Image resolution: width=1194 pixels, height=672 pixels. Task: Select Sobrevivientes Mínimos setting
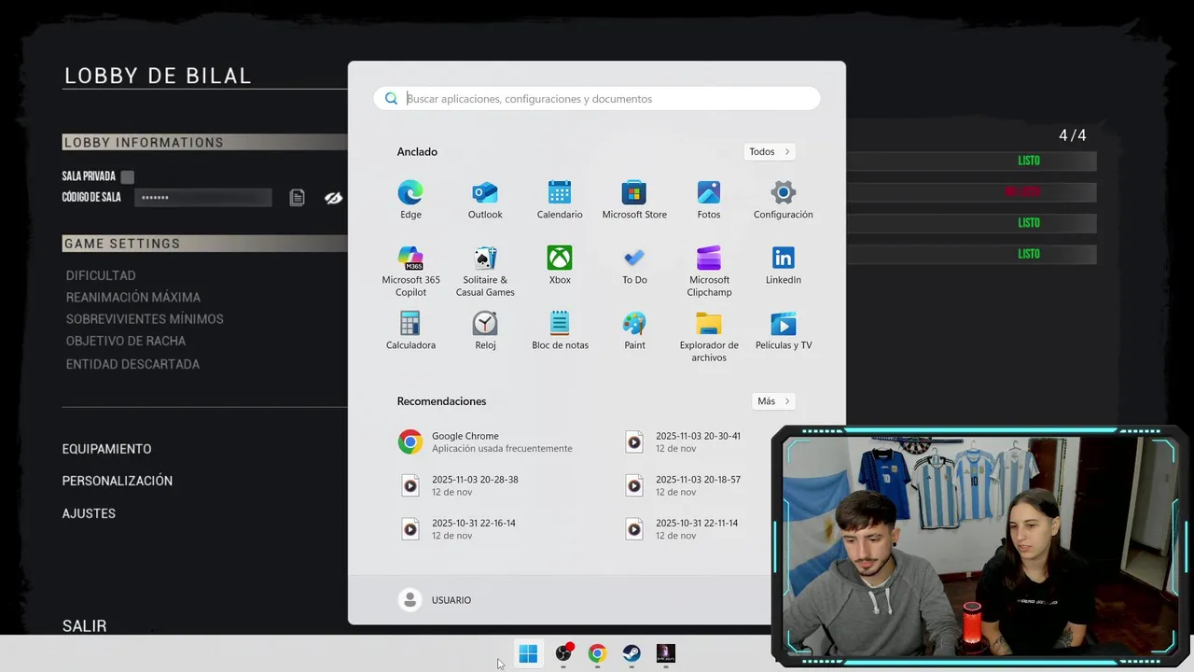click(x=145, y=319)
